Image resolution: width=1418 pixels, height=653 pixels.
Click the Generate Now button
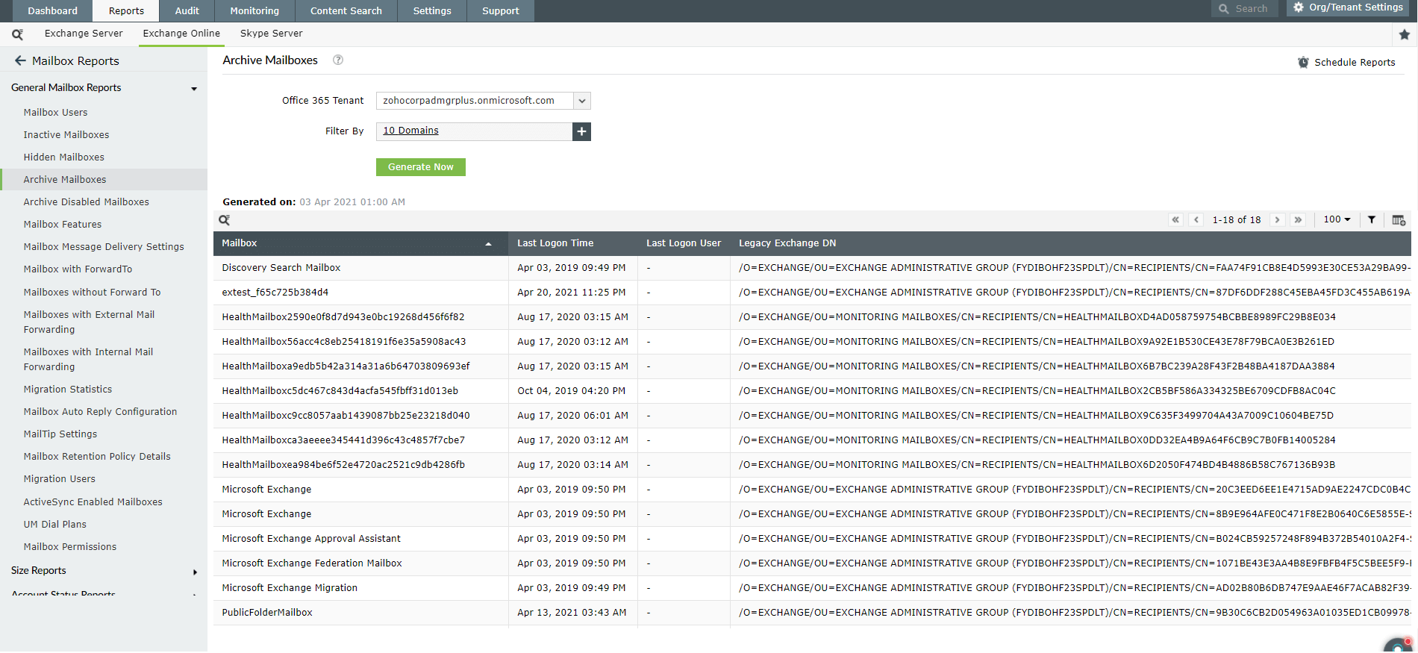(421, 167)
